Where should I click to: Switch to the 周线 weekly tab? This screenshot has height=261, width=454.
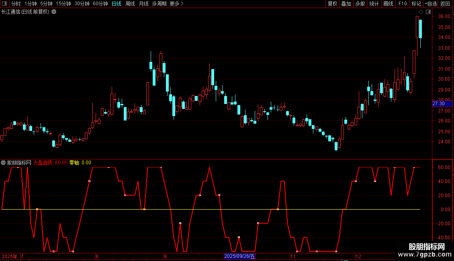tap(130, 4)
